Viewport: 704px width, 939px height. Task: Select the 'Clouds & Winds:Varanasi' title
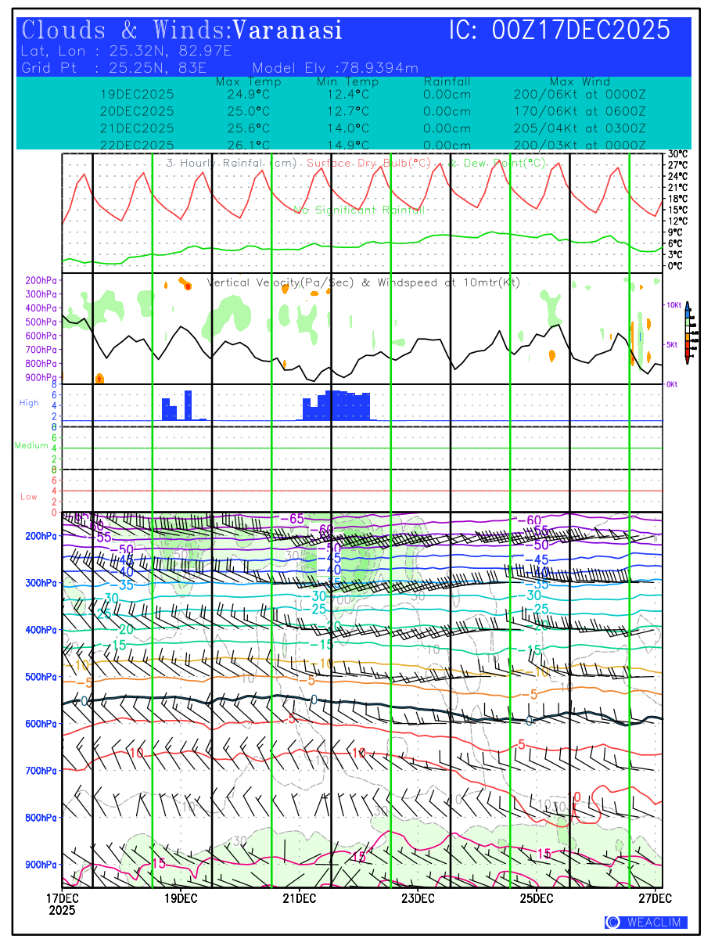182,31
